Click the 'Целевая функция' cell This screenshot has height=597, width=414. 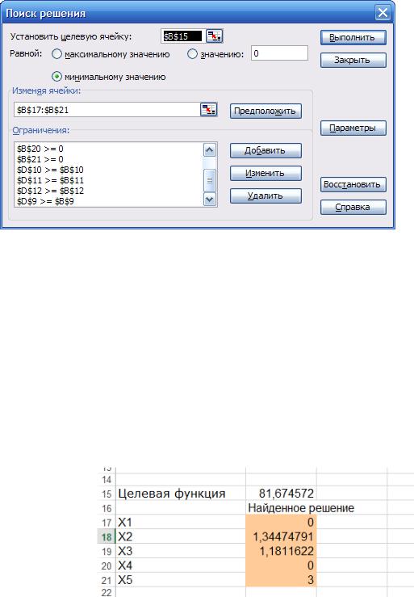click(x=180, y=494)
